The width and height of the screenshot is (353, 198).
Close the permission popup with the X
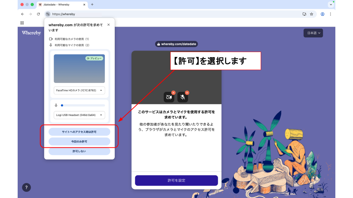108,25
